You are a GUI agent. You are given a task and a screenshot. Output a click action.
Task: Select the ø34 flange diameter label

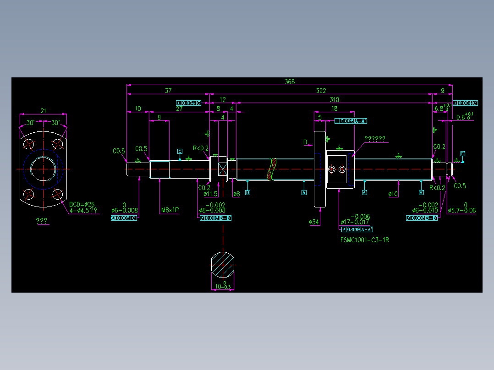pyautogui.click(x=314, y=222)
